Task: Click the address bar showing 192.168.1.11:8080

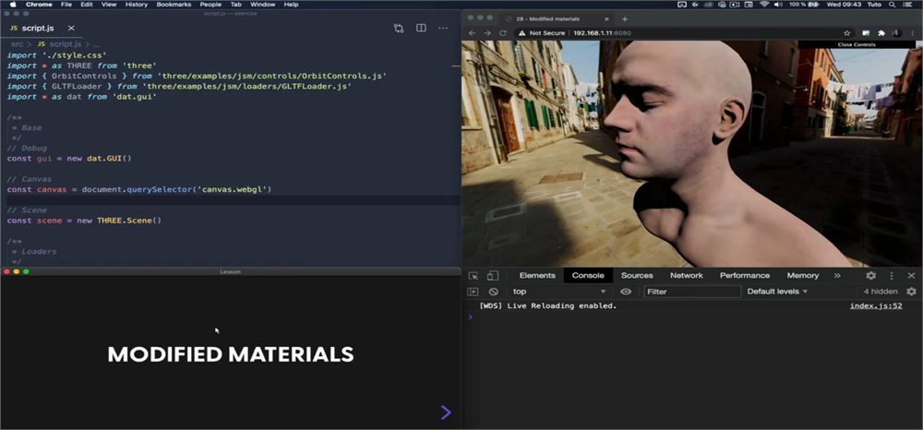Action: (x=604, y=33)
